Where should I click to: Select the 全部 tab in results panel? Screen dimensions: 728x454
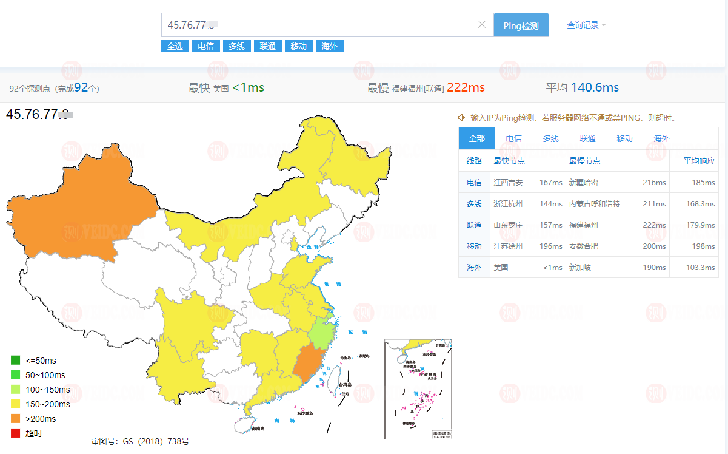pos(476,138)
